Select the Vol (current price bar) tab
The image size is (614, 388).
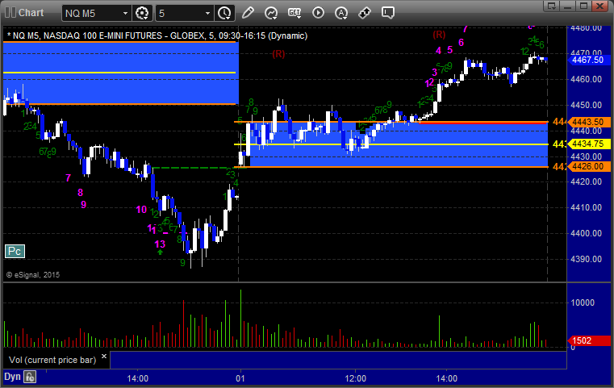click(52, 360)
